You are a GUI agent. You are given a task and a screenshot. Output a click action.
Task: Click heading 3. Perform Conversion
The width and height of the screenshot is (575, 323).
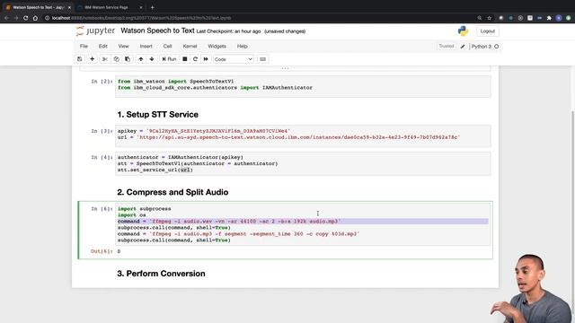click(161, 274)
